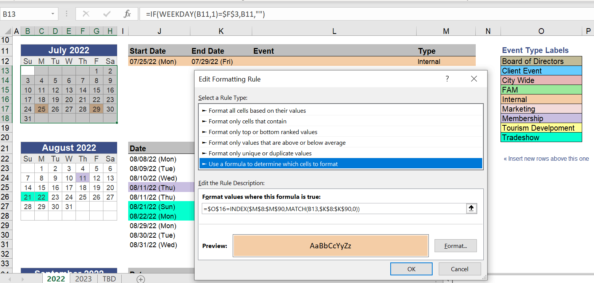Click the dialog Help question mark

pyautogui.click(x=447, y=79)
